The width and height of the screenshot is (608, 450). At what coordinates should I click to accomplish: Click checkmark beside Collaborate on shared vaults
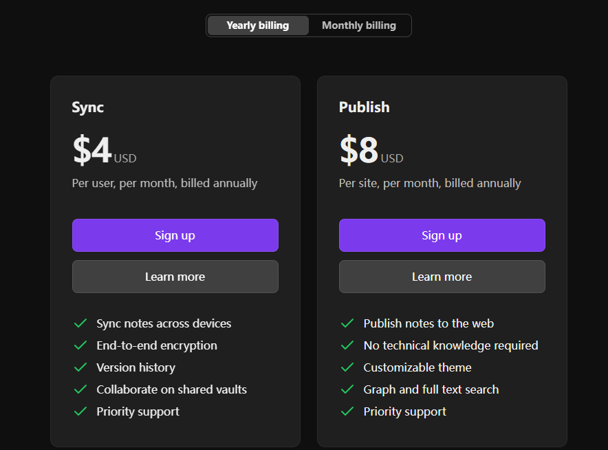click(x=80, y=389)
